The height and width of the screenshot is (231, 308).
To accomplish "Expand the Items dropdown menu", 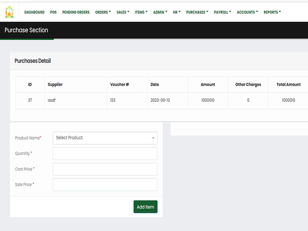I will 141,12.
